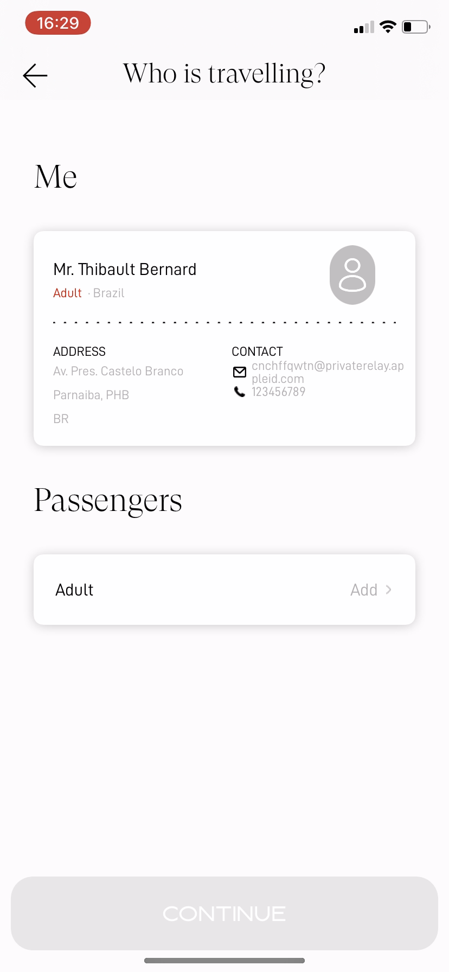Tap the battery status icon
Viewport: 449px width, 972px height.
coord(416,27)
